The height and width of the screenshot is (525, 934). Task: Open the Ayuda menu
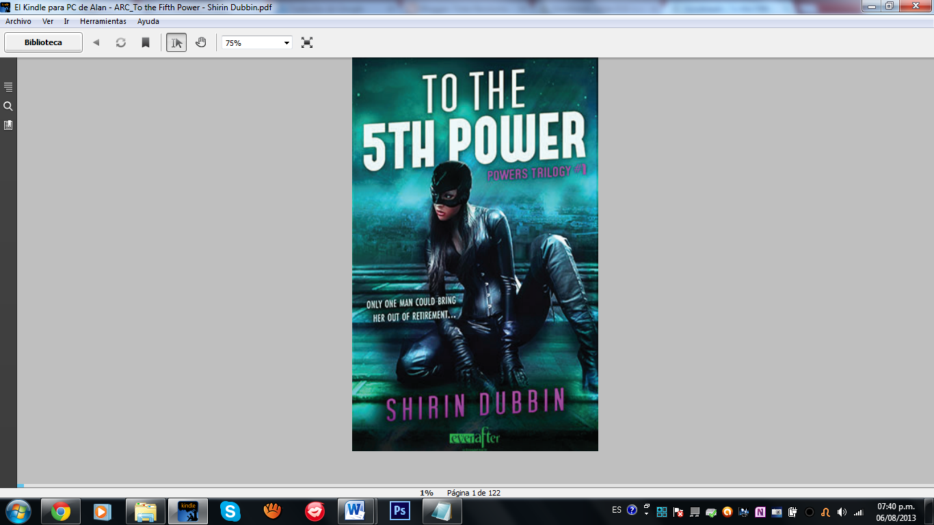(x=148, y=21)
